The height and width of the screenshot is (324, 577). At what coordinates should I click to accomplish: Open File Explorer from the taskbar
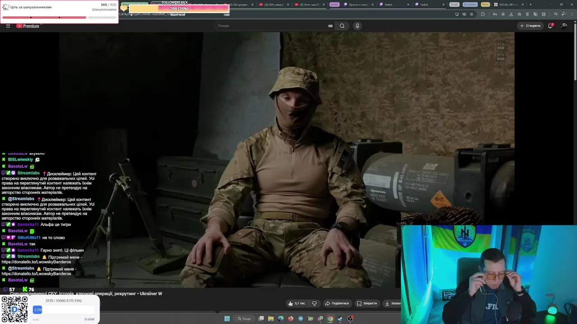[271, 319]
